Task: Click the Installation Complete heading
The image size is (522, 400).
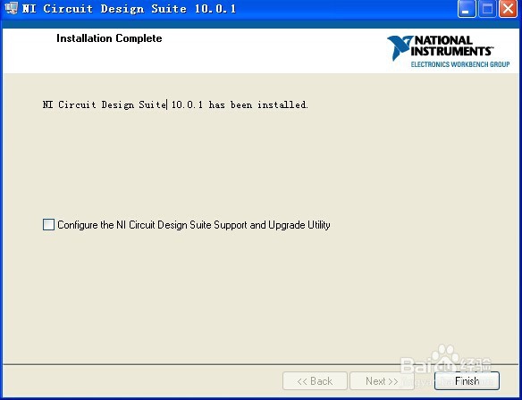Action: coord(109,38)
